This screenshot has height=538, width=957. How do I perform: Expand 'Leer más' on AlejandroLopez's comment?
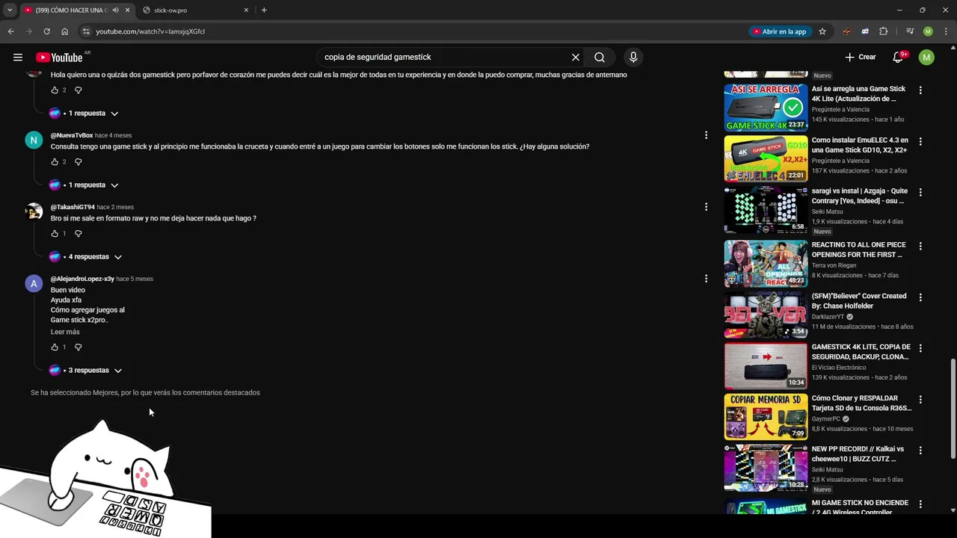(65, 332)
